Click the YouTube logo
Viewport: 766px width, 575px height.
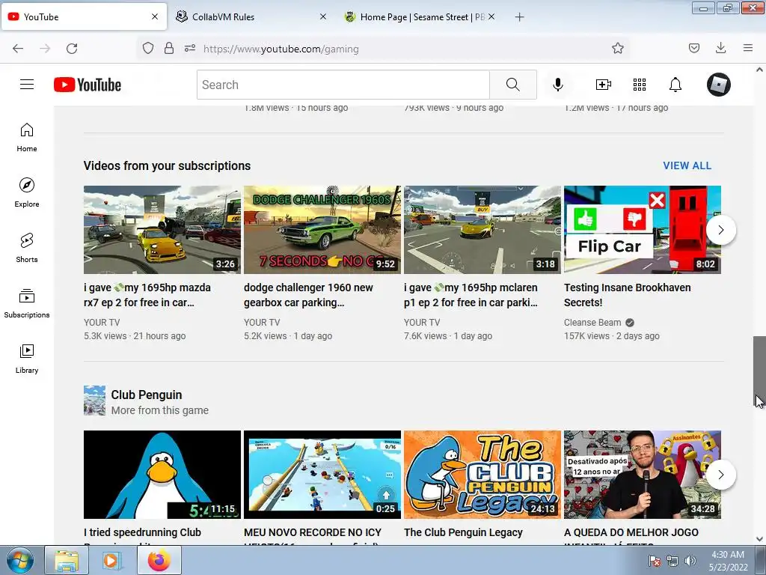[88, 85]
